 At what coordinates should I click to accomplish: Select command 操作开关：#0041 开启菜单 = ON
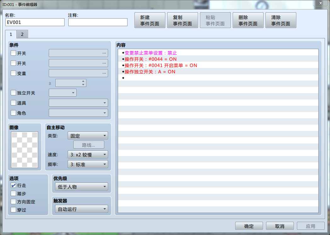tap(218, 65)
